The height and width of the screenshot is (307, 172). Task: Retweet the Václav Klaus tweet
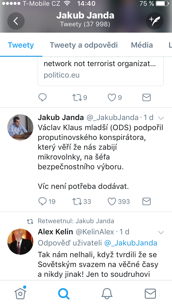tap(77, 201)
